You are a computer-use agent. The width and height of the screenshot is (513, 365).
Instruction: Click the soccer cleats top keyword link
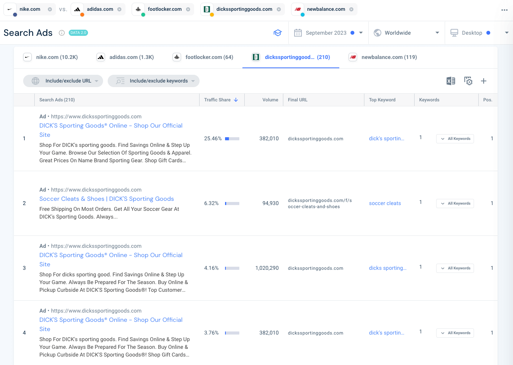[385, 203]
